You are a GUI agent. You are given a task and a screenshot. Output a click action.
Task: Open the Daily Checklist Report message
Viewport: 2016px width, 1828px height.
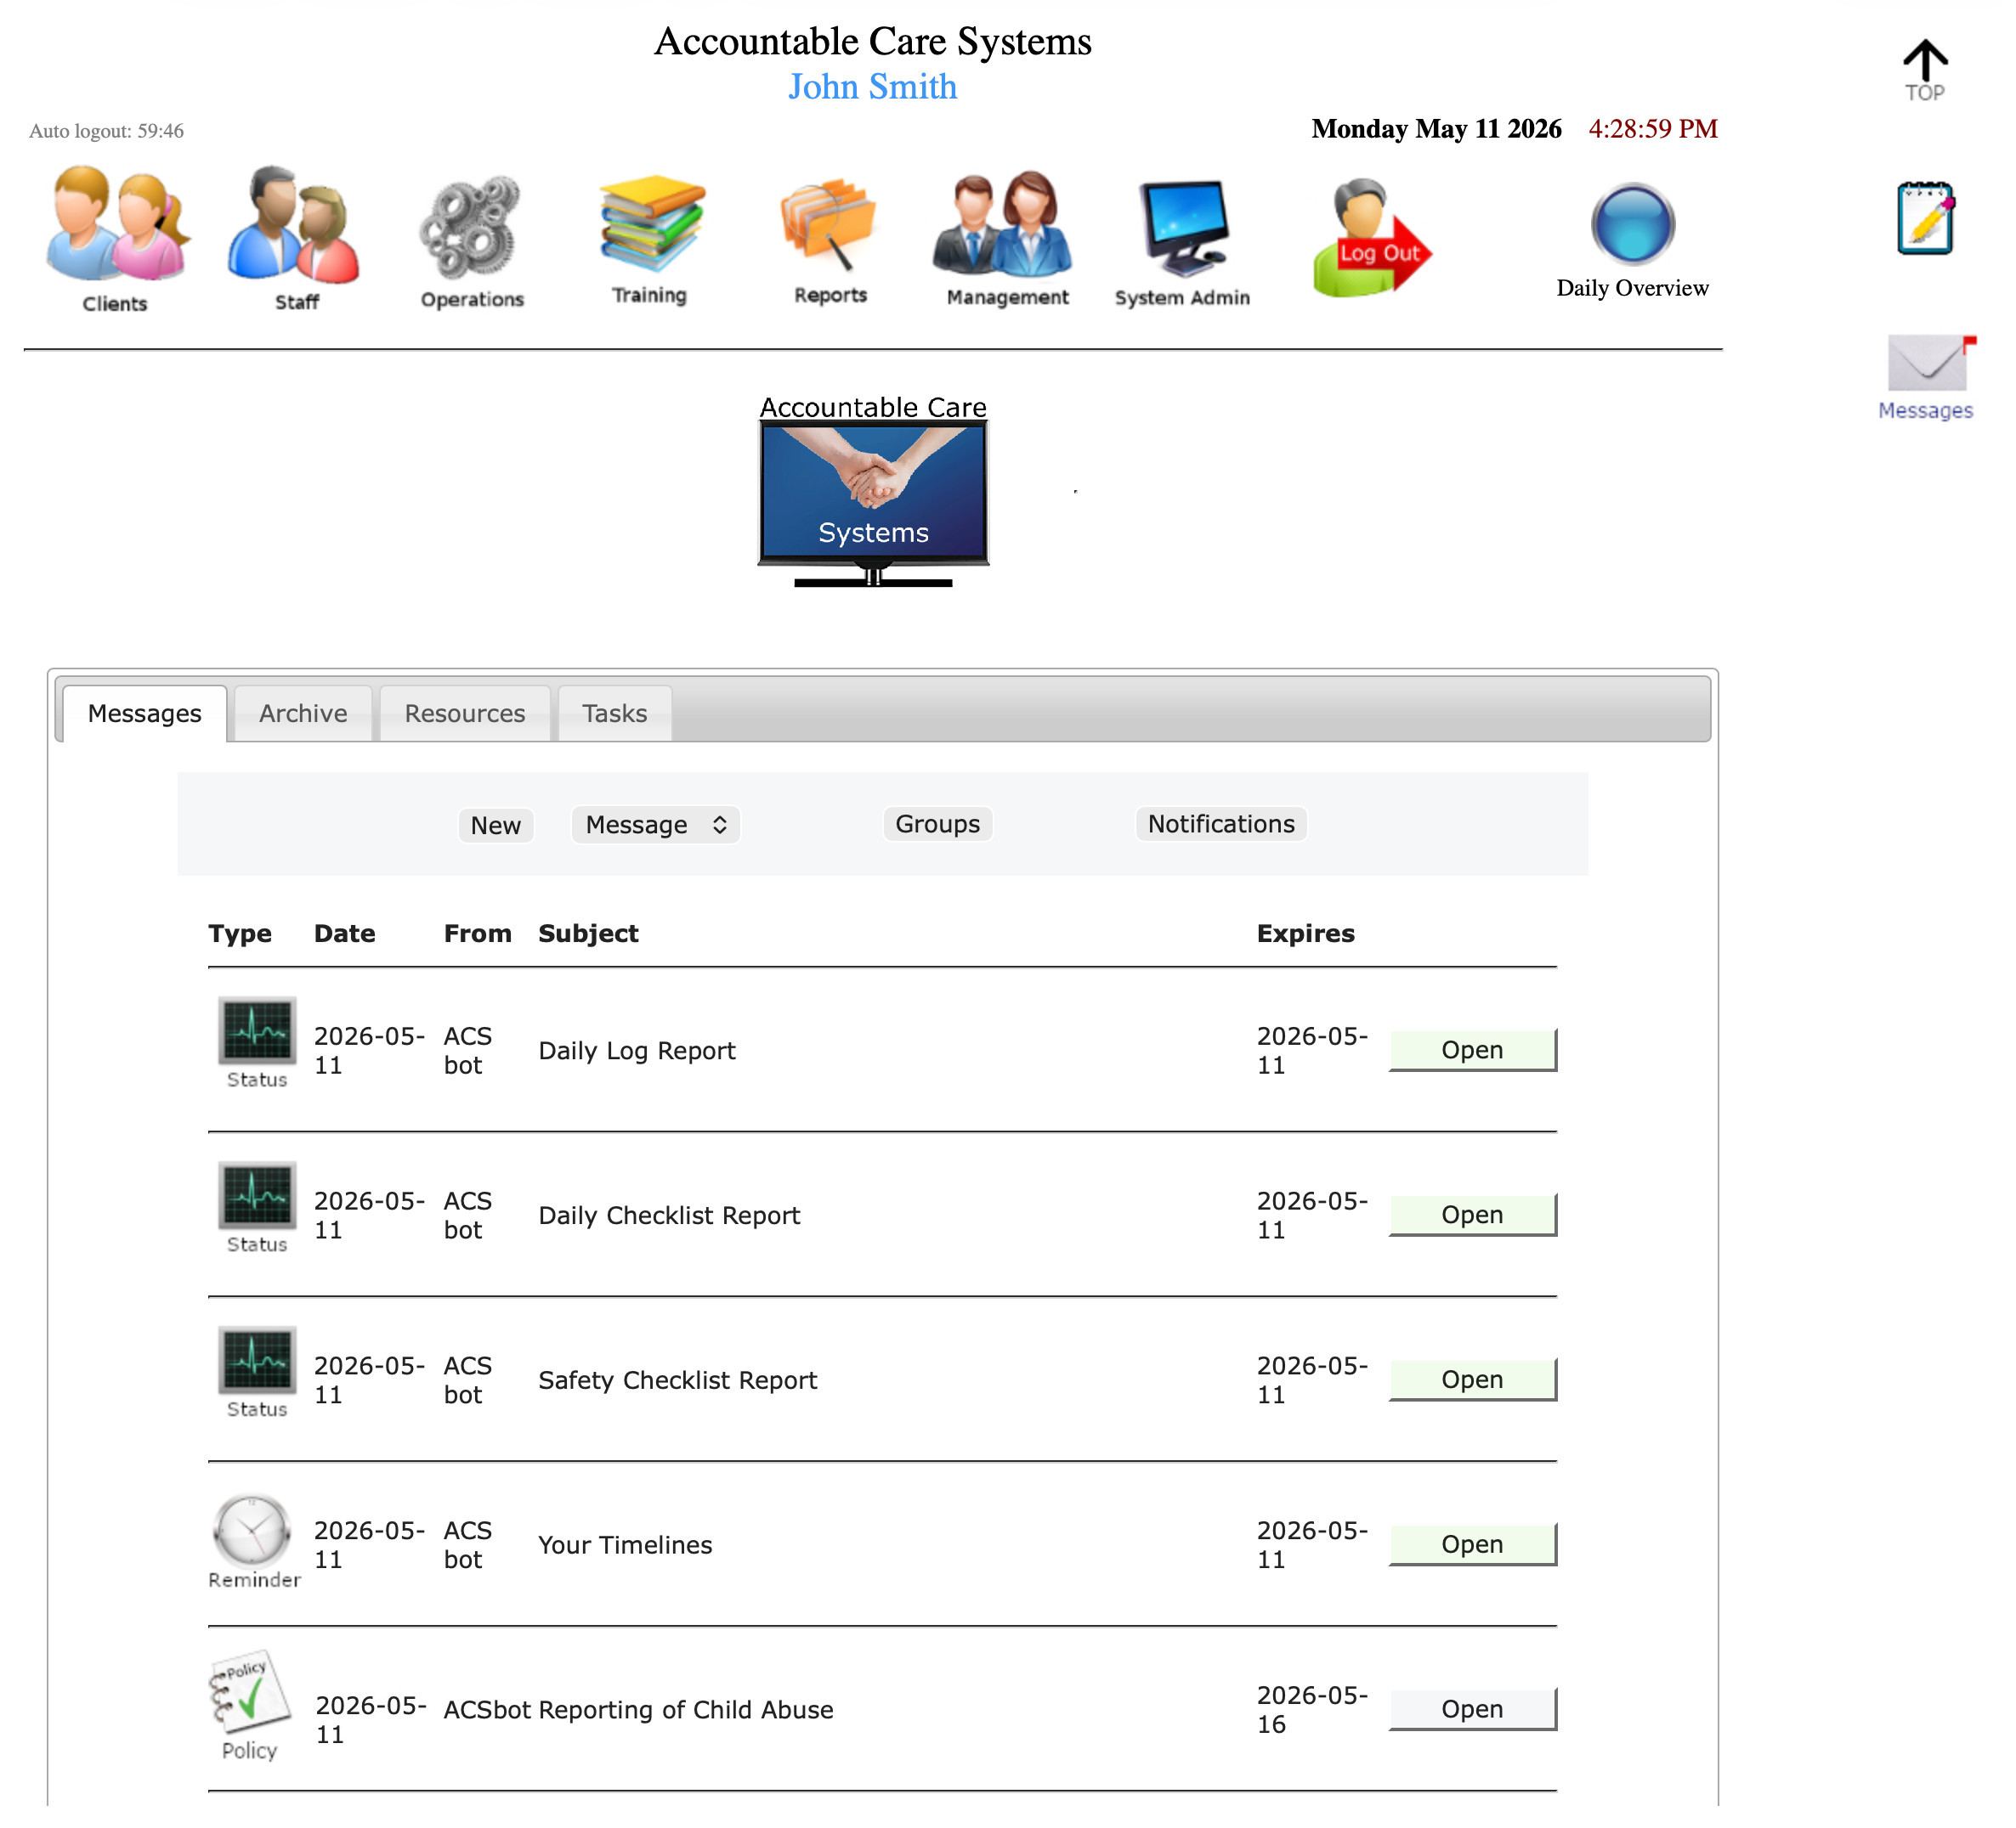point(1472,1215)
